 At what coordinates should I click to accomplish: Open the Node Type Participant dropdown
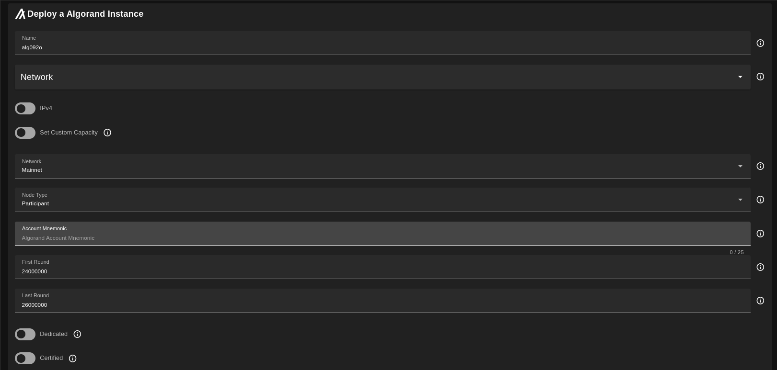382,200
